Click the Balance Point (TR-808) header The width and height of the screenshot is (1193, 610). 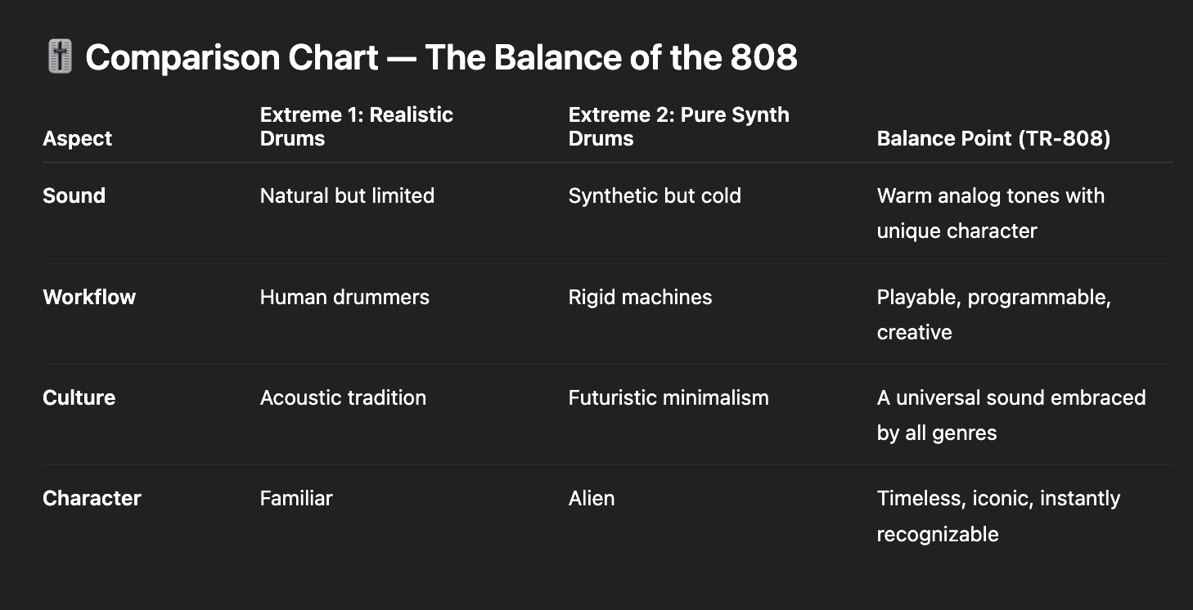coord(993,138)
